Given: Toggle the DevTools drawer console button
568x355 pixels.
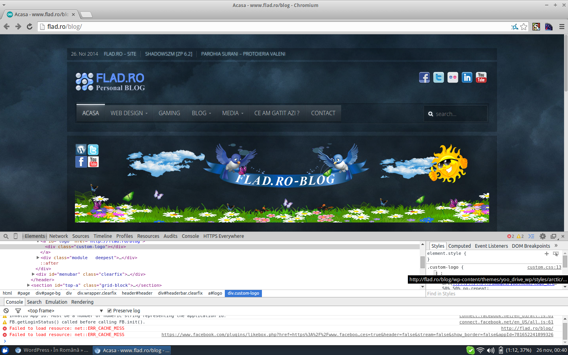Looking at the screenshot, I should [531, 236].
